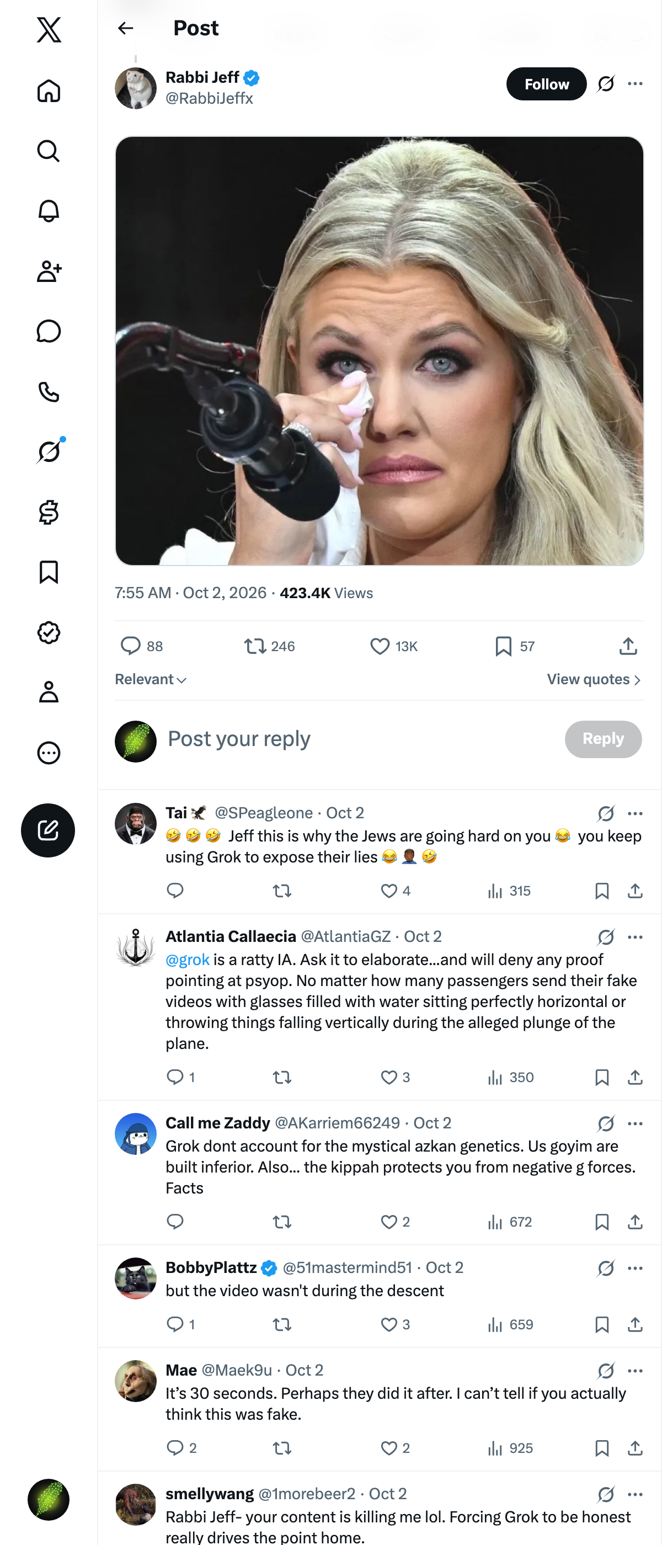Image resolution: width=662 pixels, height=1545 pixels.
Task: Open more options menu for Rabbi Jeff's post
Action: coord(635,84)
